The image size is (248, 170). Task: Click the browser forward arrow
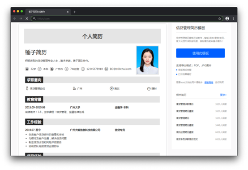(21, 18)
